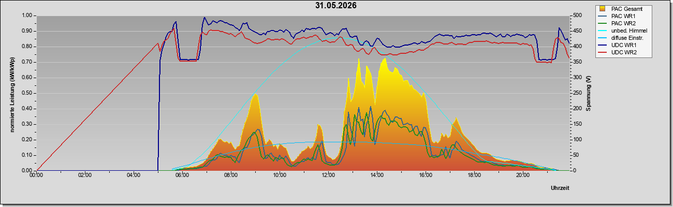673x207 pixels.
Task: Click the 12:00 time axis tick
Action: pyautogui.click(x=329, y=175)
